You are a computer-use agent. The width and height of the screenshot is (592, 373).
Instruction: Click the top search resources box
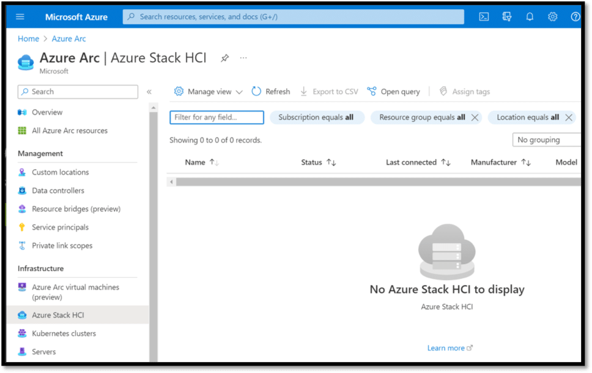pyautogui.click(x=294, y=17)
